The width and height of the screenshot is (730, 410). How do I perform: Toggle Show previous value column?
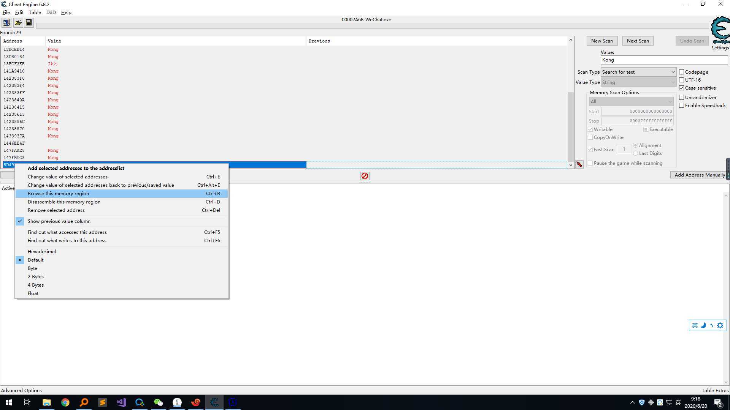(122, 221)
